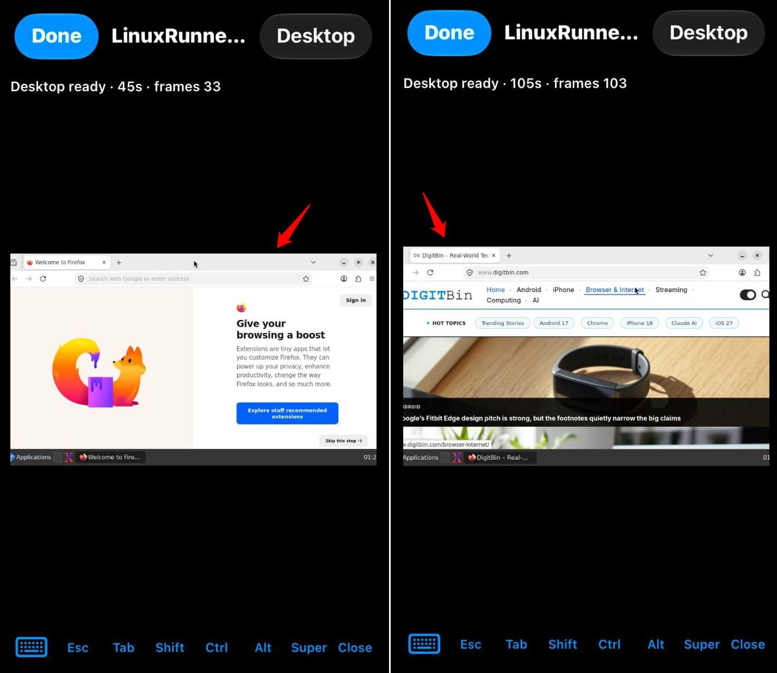777x673 pixels.
Task: Open the on-screen keyboard in the left phone screen
Action: click(x=32, y=647)
